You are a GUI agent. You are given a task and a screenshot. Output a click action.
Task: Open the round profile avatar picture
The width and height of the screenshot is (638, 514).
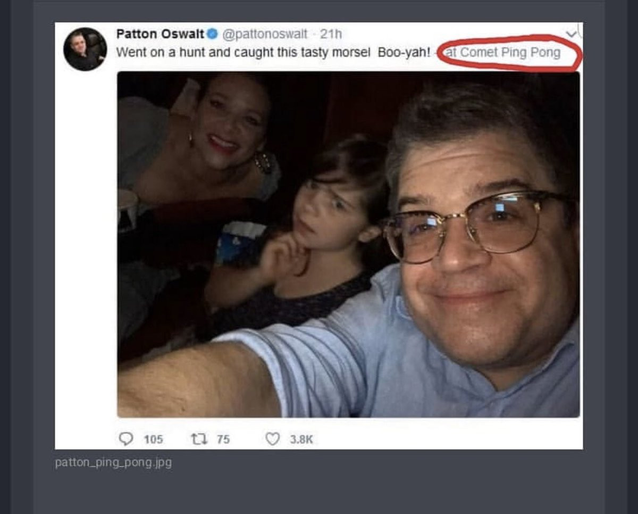pyautogui.click(x=85, y=49)
